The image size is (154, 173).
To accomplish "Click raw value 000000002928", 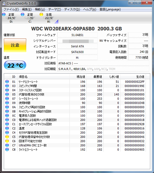I will [135, 124].
